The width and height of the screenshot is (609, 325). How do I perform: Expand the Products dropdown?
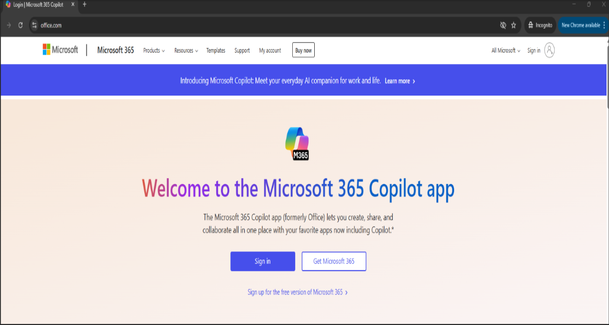point(154,50)
